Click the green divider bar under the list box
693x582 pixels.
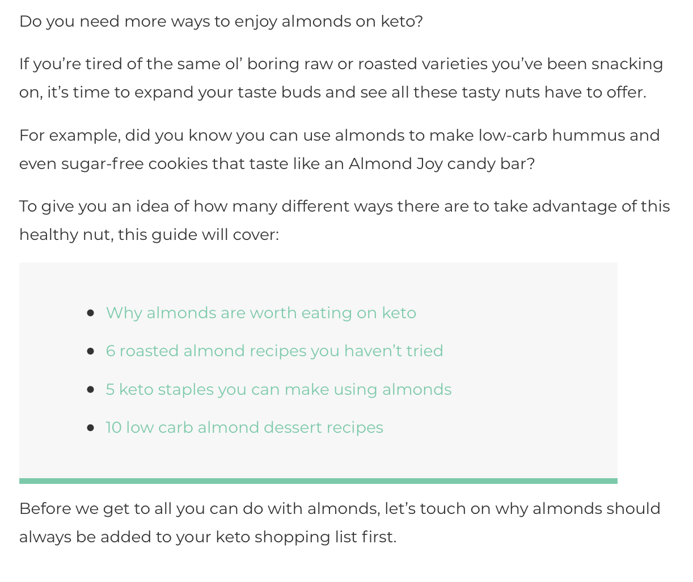(318, 481)
